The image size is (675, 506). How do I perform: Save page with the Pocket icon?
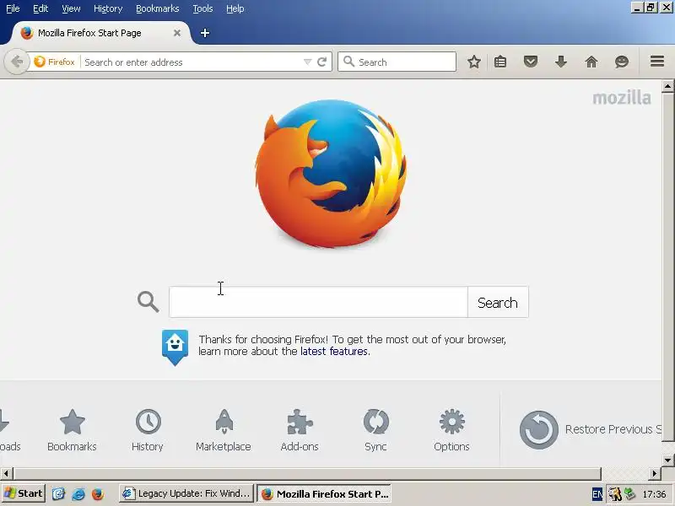click(x=531, y=62)
